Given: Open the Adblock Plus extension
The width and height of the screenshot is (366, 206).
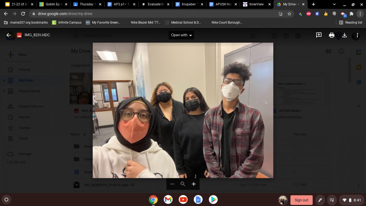Looking at the screenshot, I should (x=309, y=14).
